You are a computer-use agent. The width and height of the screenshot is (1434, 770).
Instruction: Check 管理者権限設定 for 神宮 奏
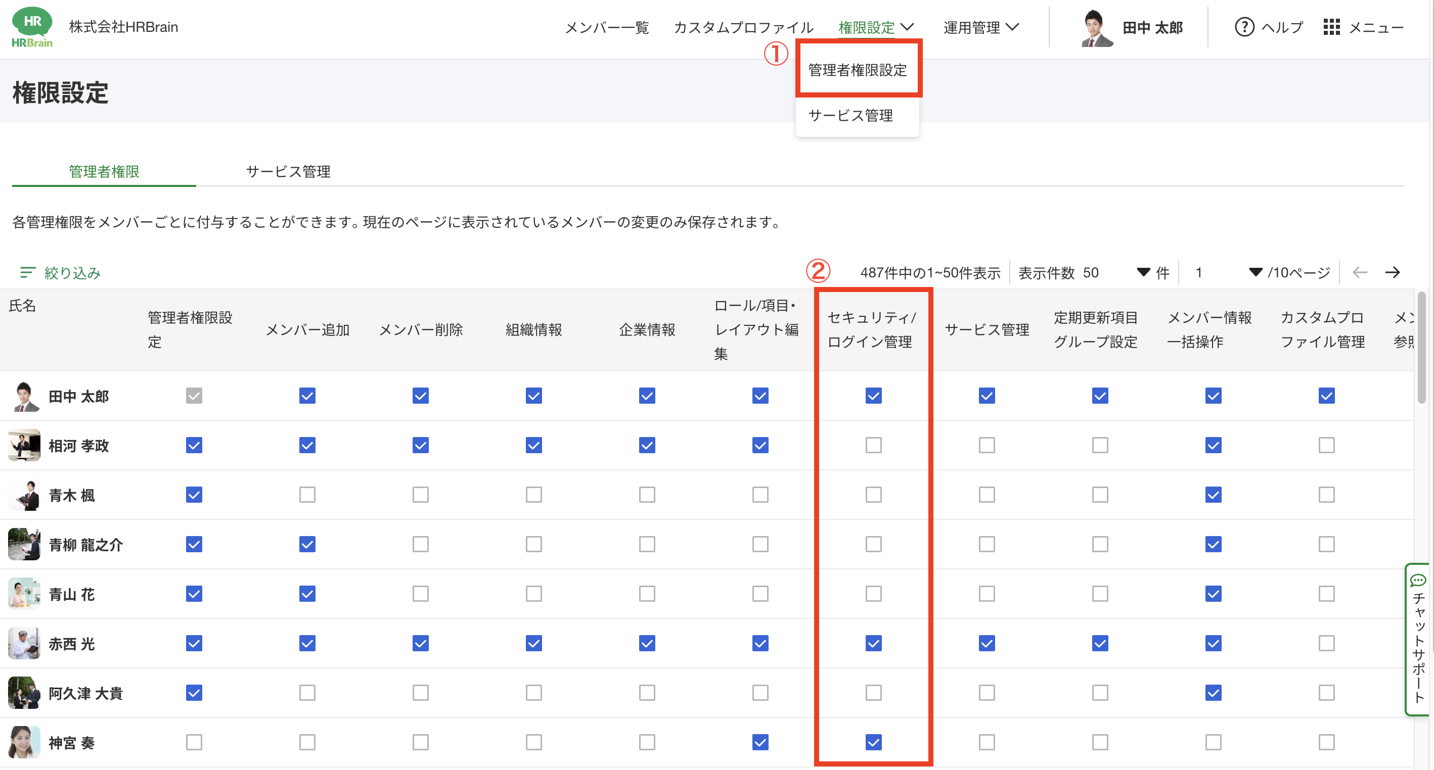[194, 742]
